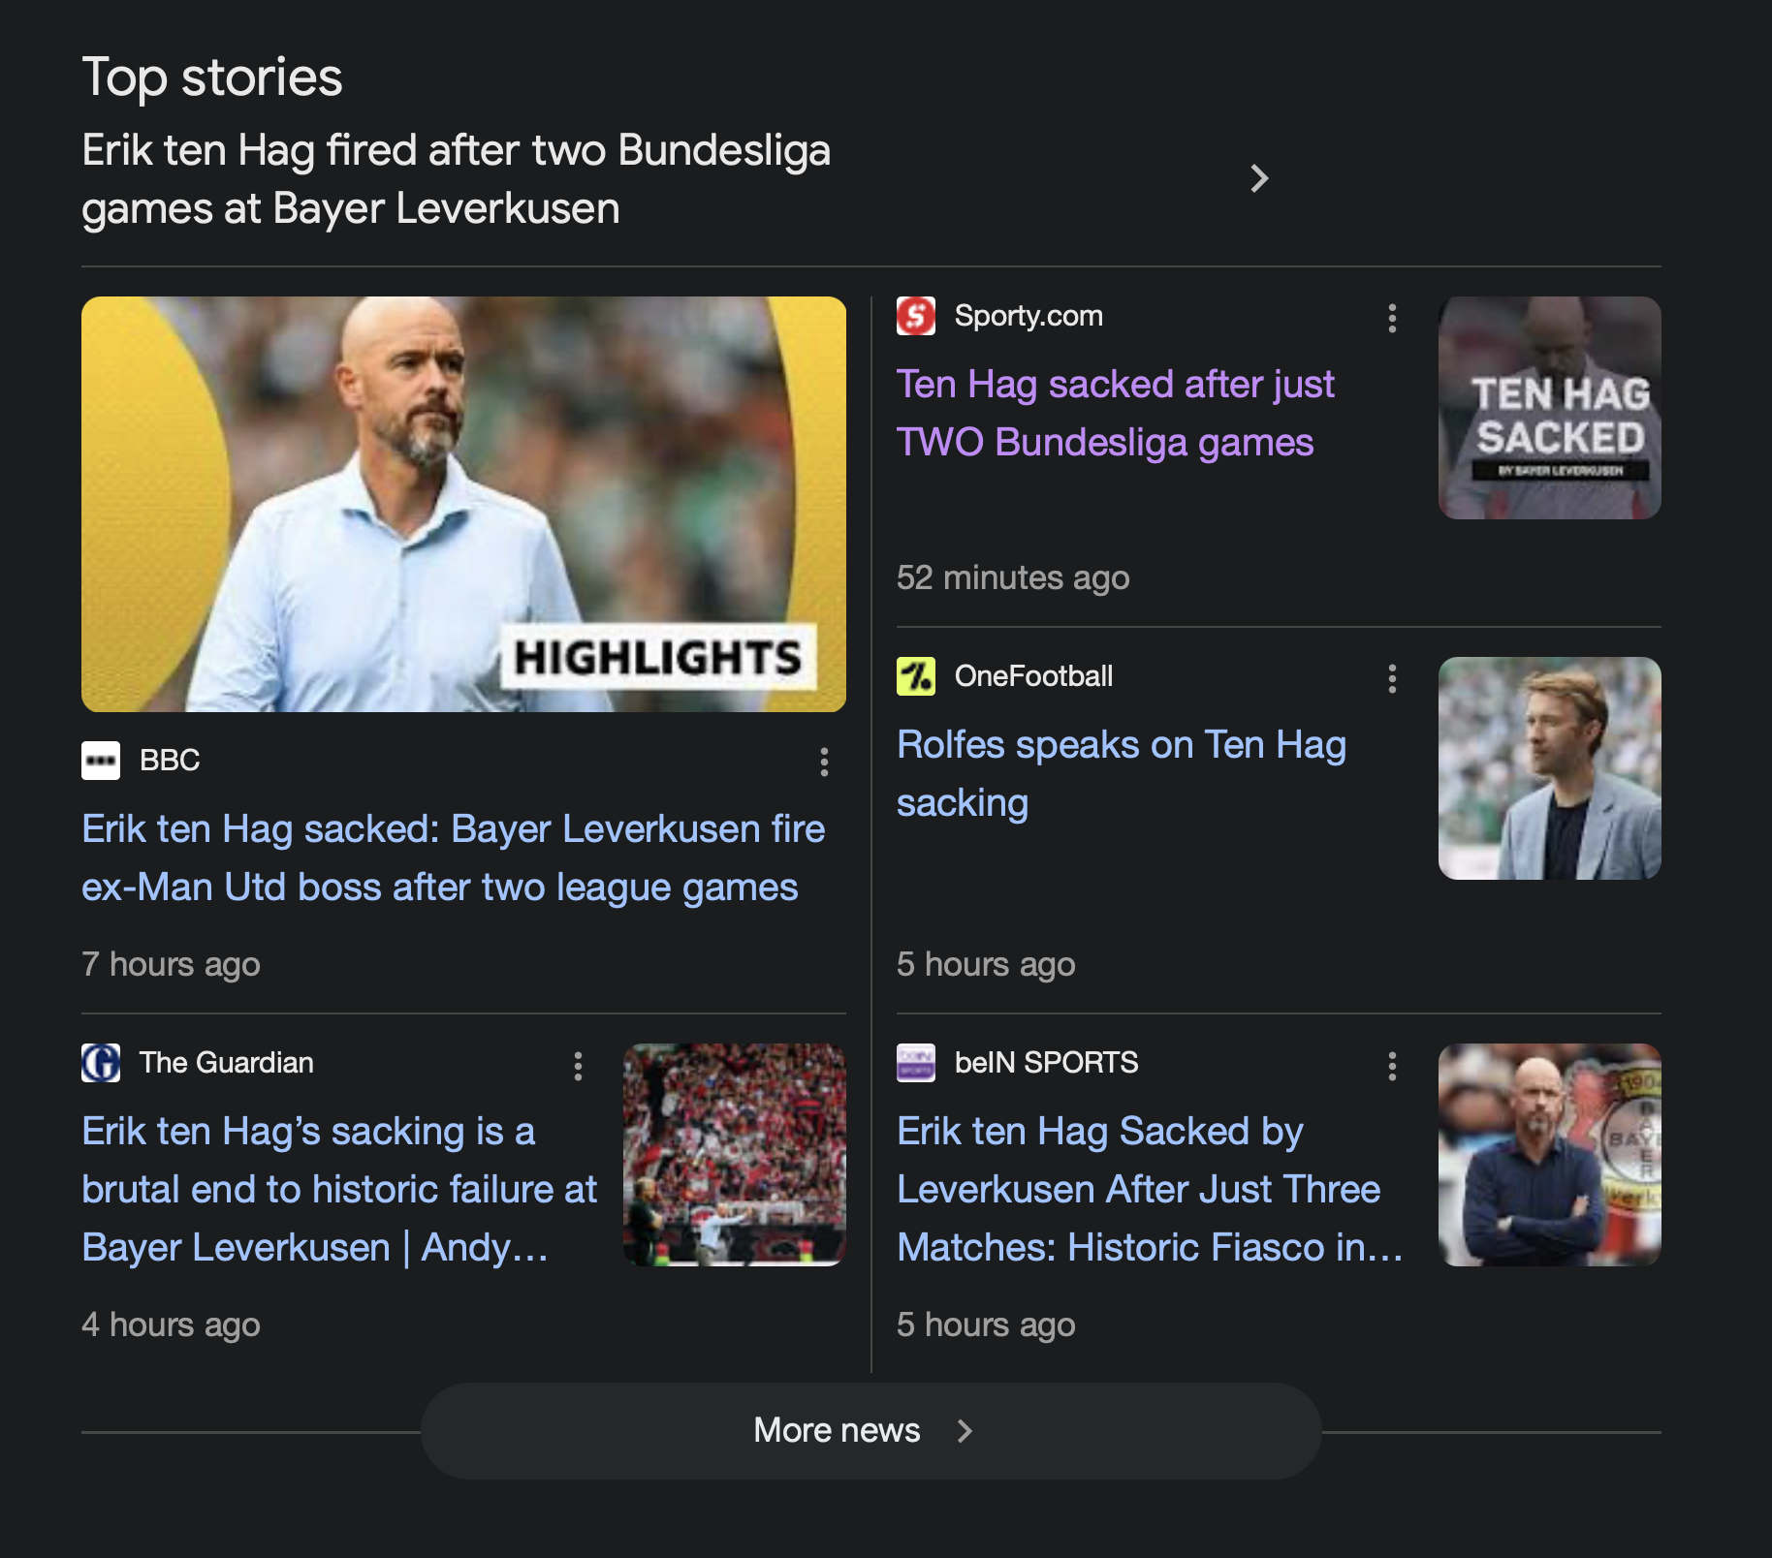1772x1558 pixels.
Task: Click the beIN SPORTS source logo
Action: tap(916, 1063)
